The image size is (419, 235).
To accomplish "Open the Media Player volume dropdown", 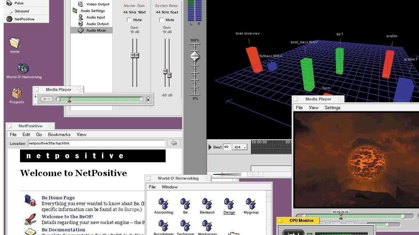I will (x=148, y=99).
